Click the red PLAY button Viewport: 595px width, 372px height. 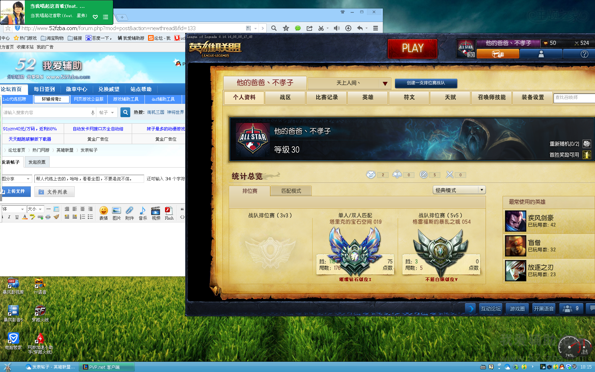(413, 48)
